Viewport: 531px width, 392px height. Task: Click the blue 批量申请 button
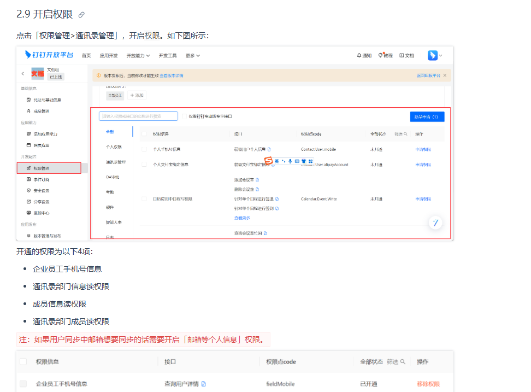click(x=427, y=116)
